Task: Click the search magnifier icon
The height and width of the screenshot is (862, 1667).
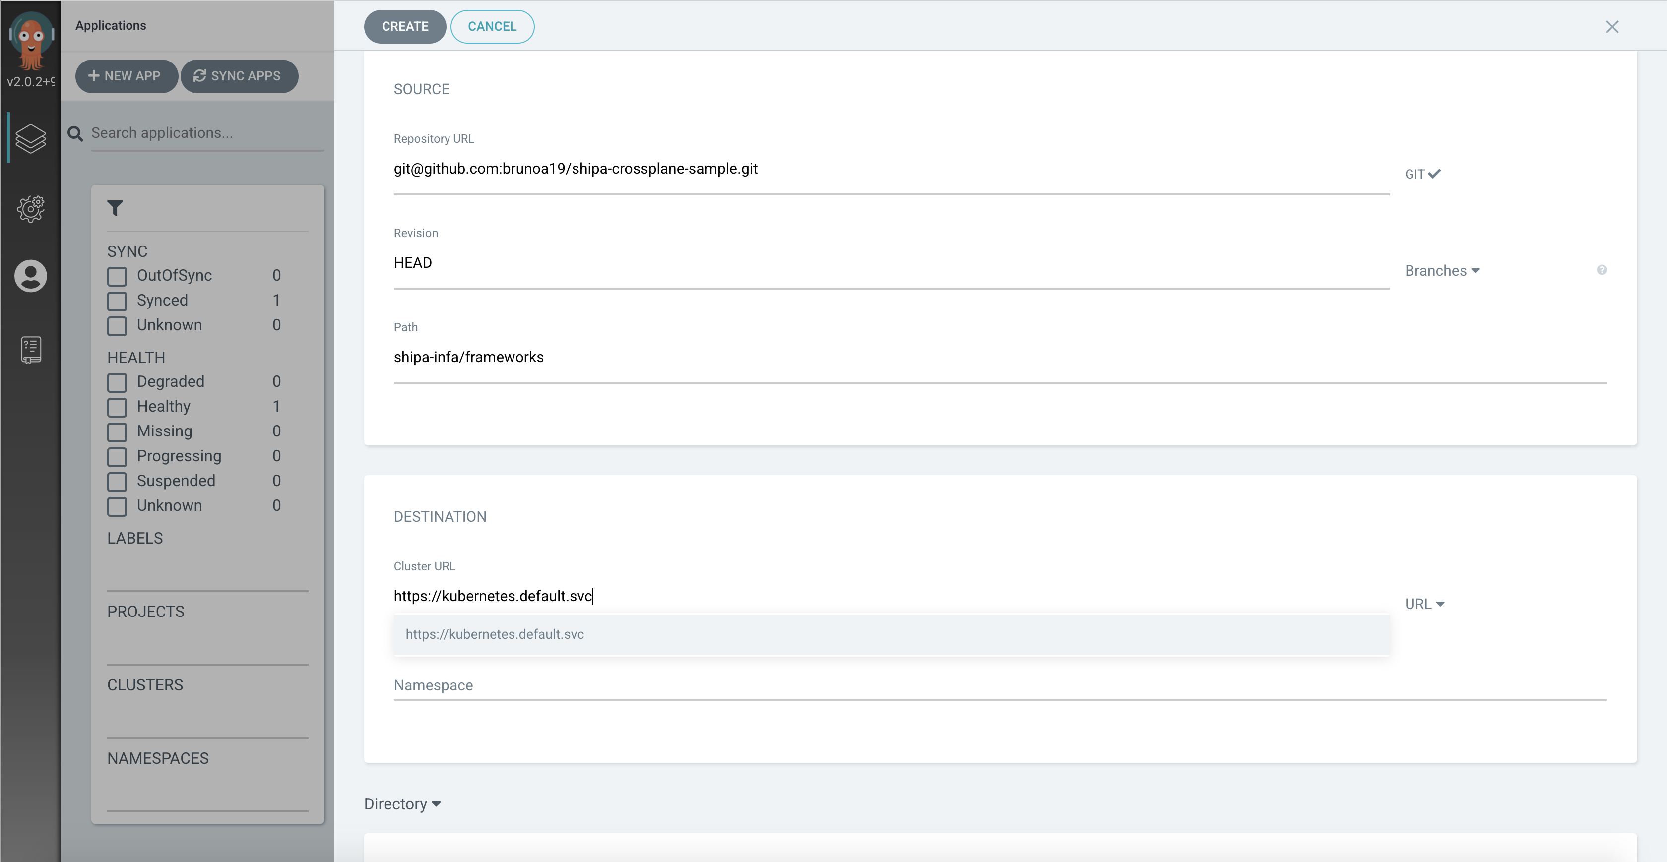Action: click(x=75, y=134)
